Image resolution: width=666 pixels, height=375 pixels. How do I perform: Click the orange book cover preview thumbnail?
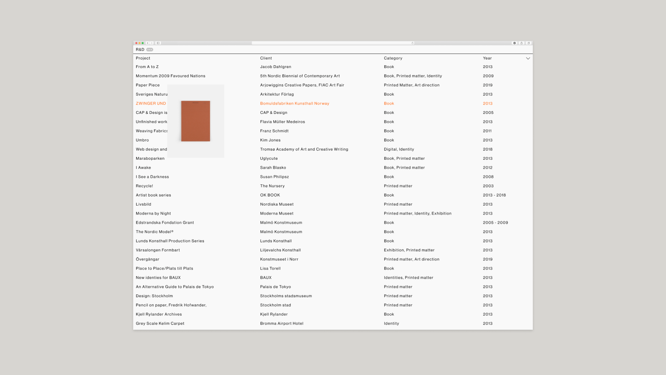tap(196, 121)
